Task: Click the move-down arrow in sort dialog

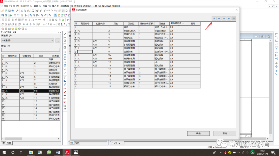Action: pos(224,19)
